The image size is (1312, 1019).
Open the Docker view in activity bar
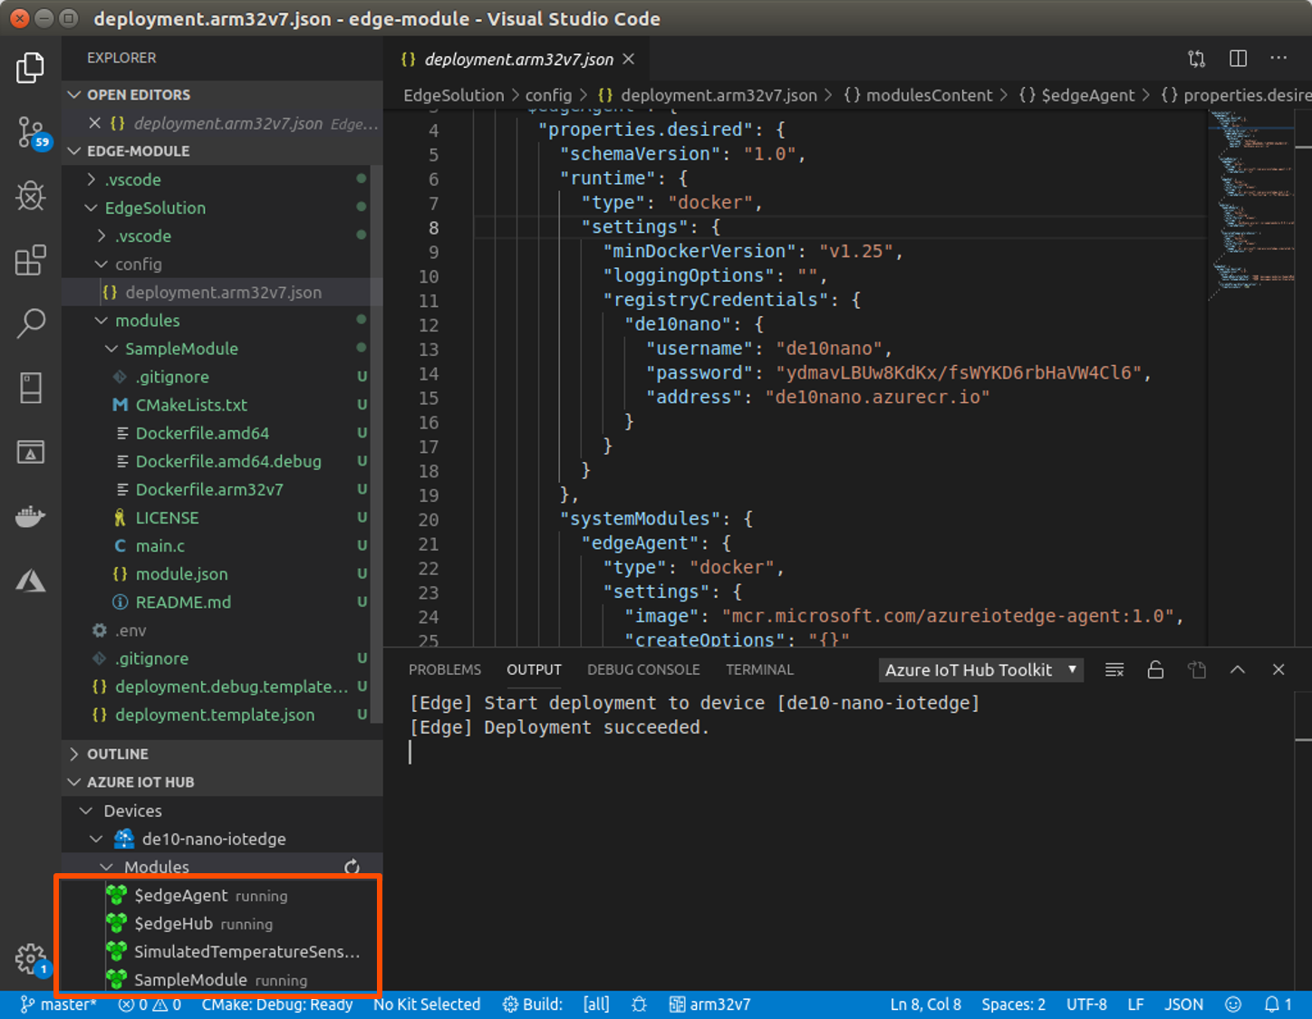31,516
